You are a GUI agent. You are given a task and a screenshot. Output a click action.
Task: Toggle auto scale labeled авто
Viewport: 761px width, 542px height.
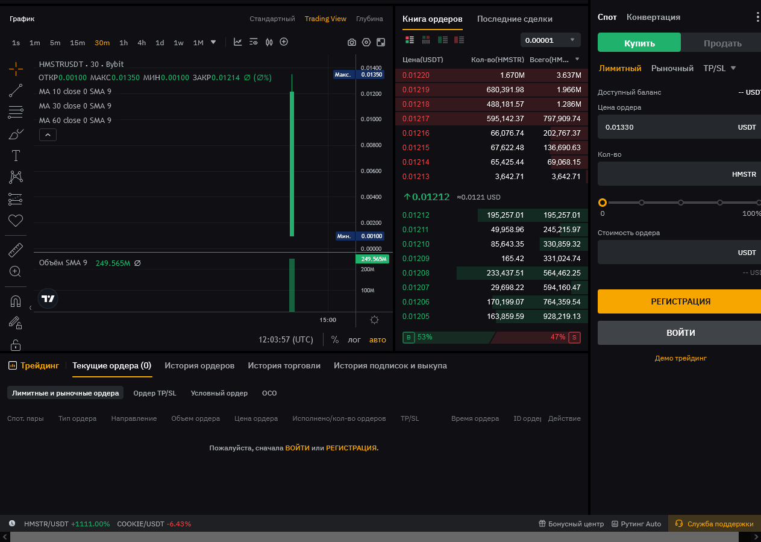378,339
